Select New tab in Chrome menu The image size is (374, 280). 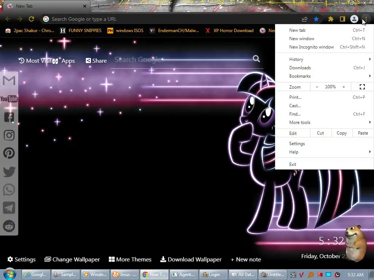(325, 30)
